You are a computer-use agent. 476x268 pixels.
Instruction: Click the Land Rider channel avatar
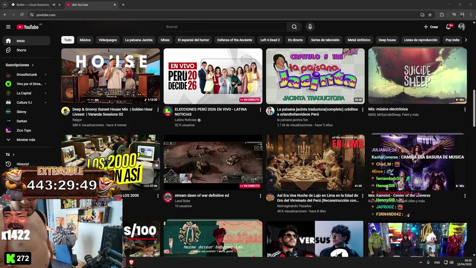click(x=168, y=197)
